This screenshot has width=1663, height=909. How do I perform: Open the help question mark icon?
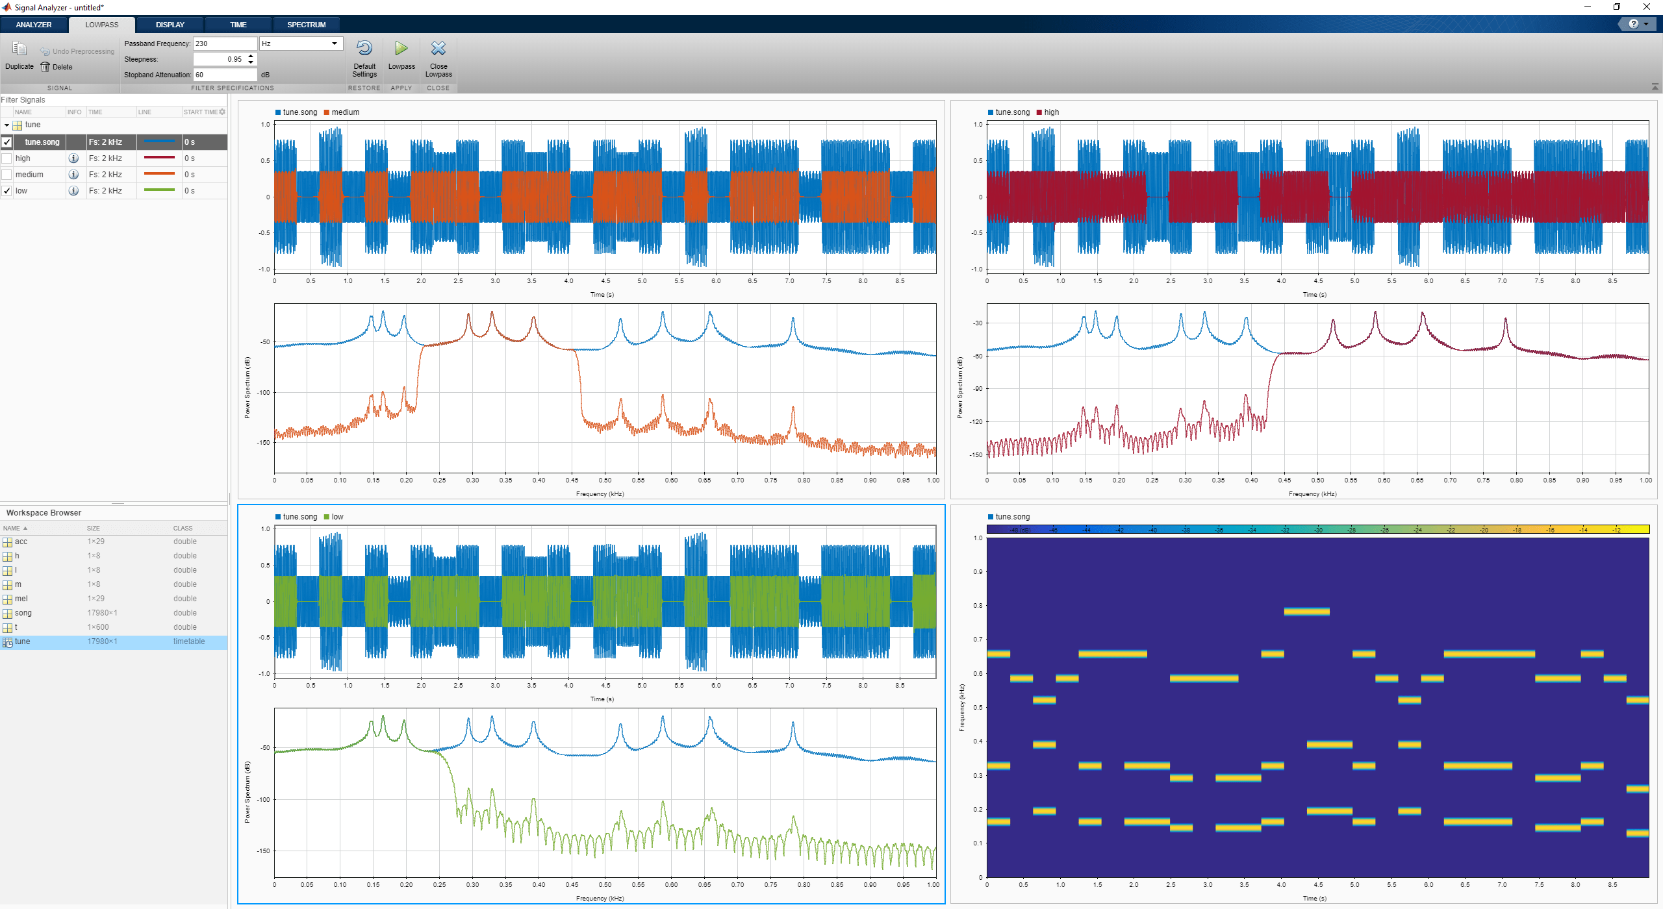(x=1633, y=24)
